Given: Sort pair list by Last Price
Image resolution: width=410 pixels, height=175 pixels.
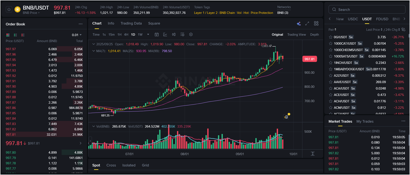Looking at the screenshot, I should 374,29.
